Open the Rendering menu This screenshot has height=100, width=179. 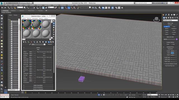(56, 5)
